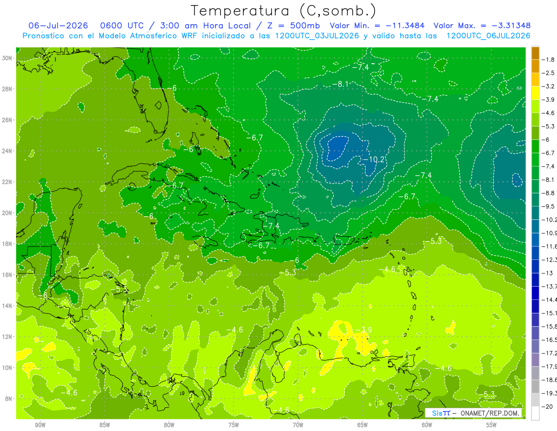The image size is (557, 431).
Task: Click the '-10.2' contour label on the map
Action: pyautogui.click(x=374, y=159)
